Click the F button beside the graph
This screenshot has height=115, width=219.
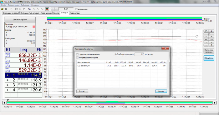pos(211,45)
